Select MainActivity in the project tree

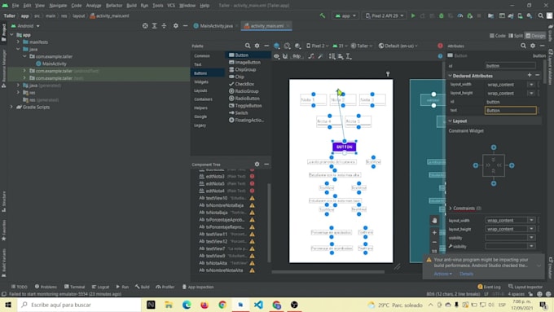(x=51, y=64)
